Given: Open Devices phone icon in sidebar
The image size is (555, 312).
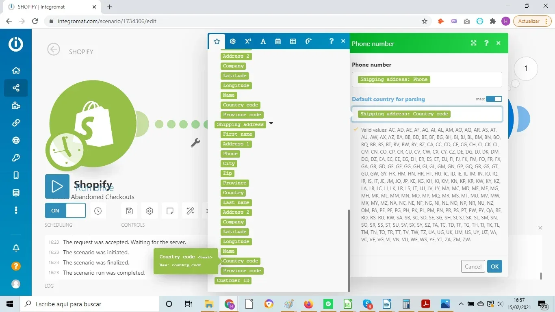Looking at the screenshot, I should (16, 175).
